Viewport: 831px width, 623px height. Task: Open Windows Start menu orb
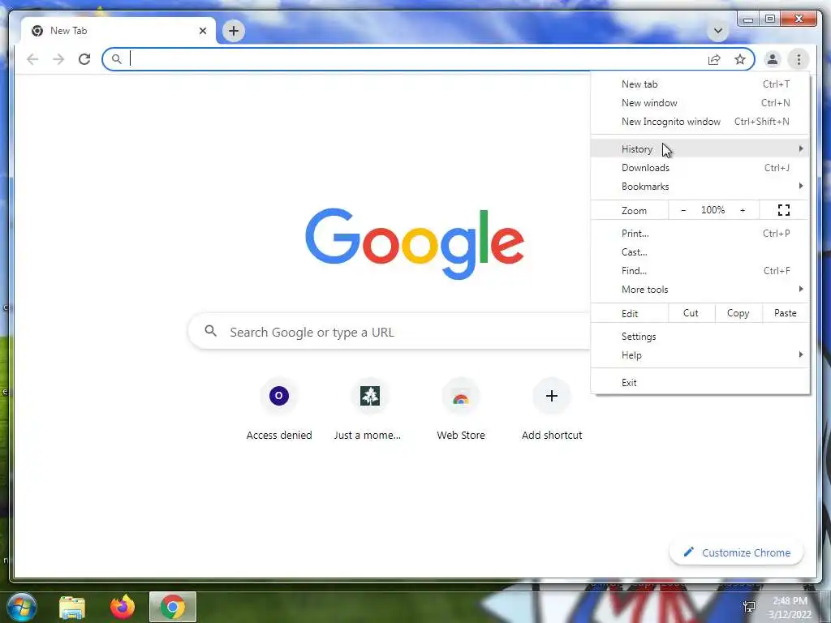pos(21,607)
